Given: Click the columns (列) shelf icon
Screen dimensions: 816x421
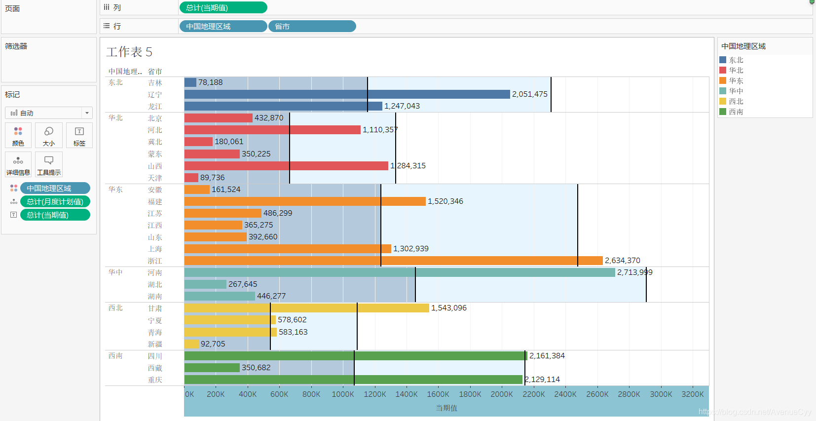Looking at the screenshot, I should point(107,7).
